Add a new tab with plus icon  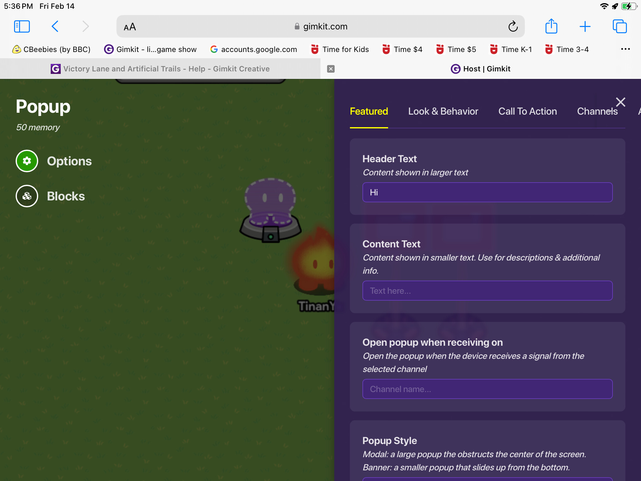click(585, 27)
